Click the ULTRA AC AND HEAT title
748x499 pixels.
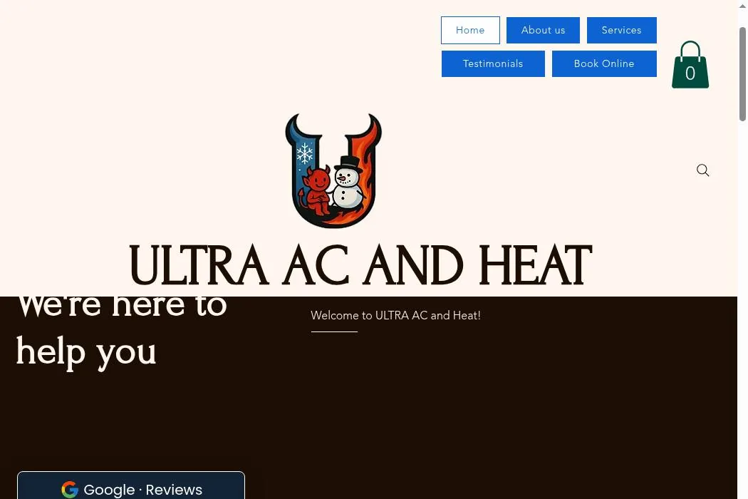[x=360, y=265]
